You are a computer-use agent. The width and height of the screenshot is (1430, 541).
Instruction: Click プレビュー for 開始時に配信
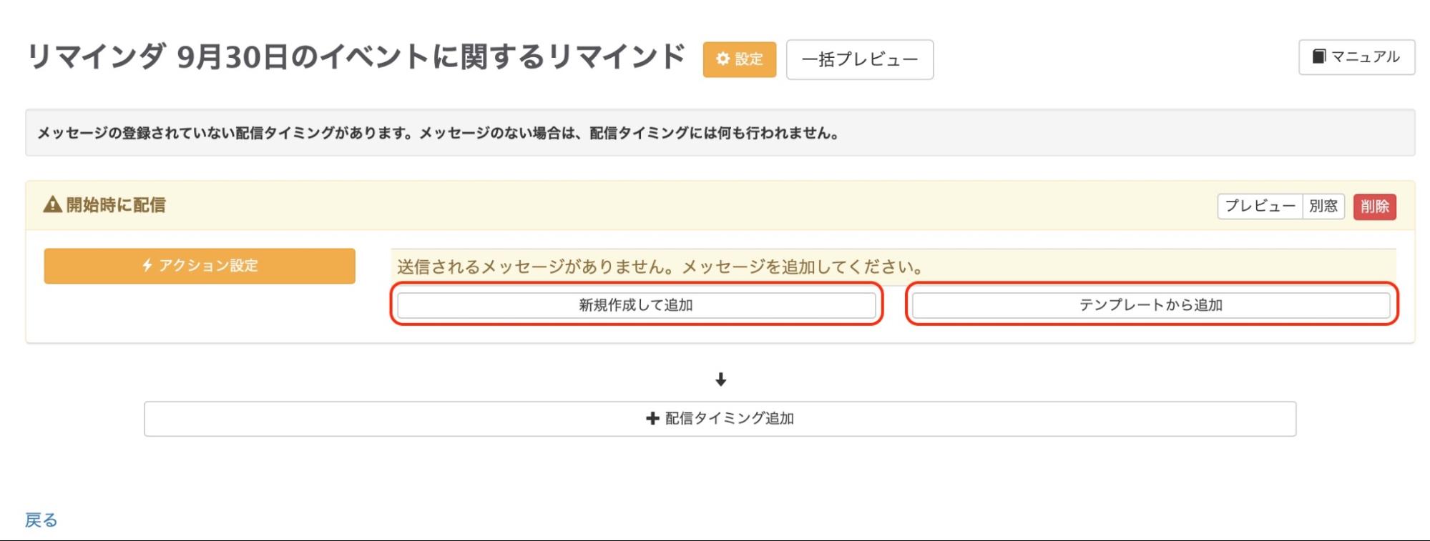coord(1260,205)
